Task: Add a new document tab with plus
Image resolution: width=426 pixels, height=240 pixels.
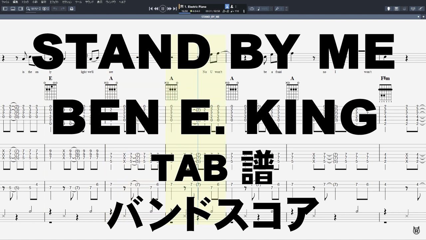Action: coord(424,16)
